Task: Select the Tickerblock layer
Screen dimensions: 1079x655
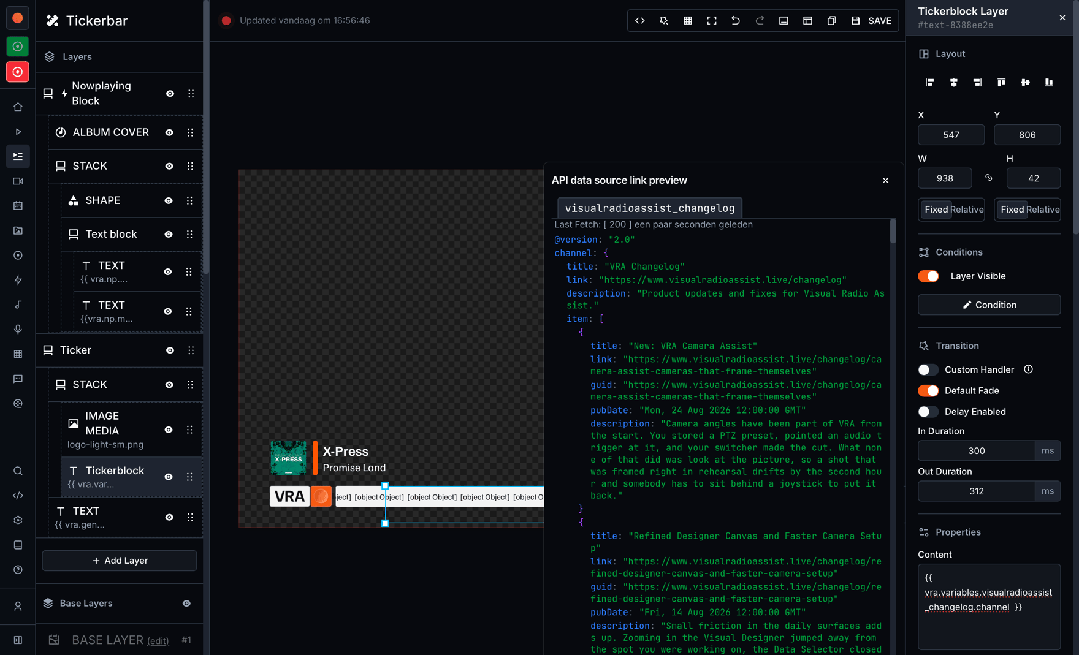Action: 131,477
